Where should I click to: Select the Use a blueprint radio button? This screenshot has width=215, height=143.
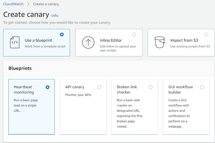tap(62, 34)
